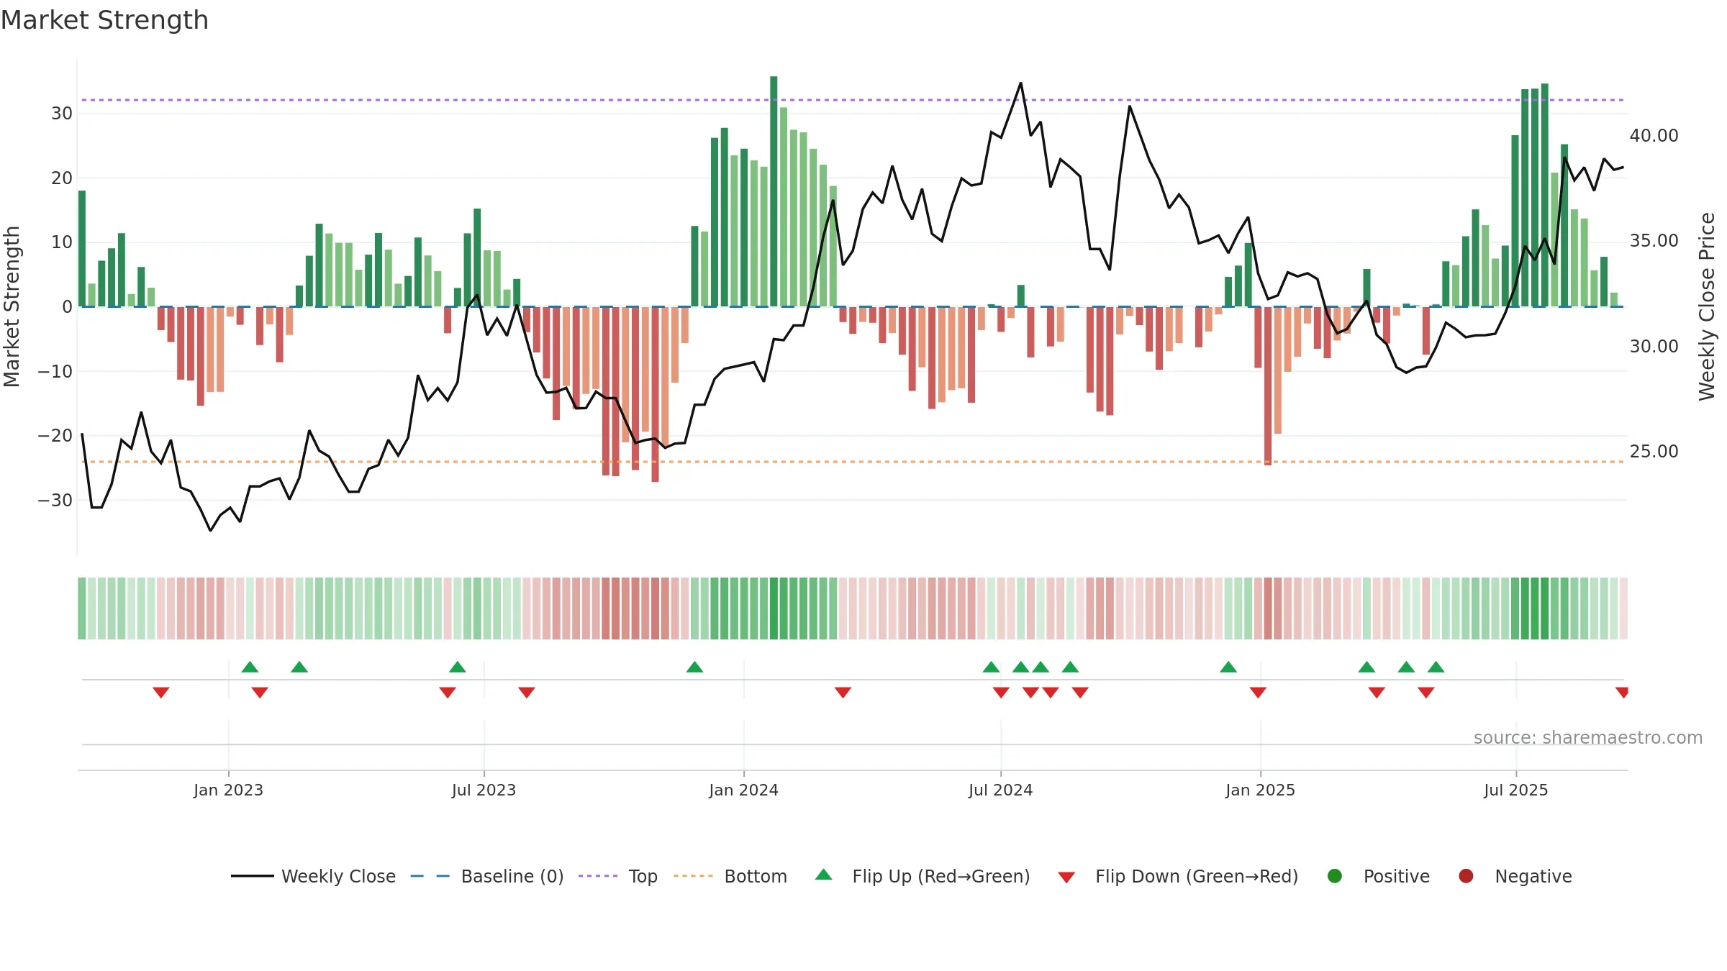Click the tallest green bar near Jan 2024
1727x971 pixels.
[774, 191]
